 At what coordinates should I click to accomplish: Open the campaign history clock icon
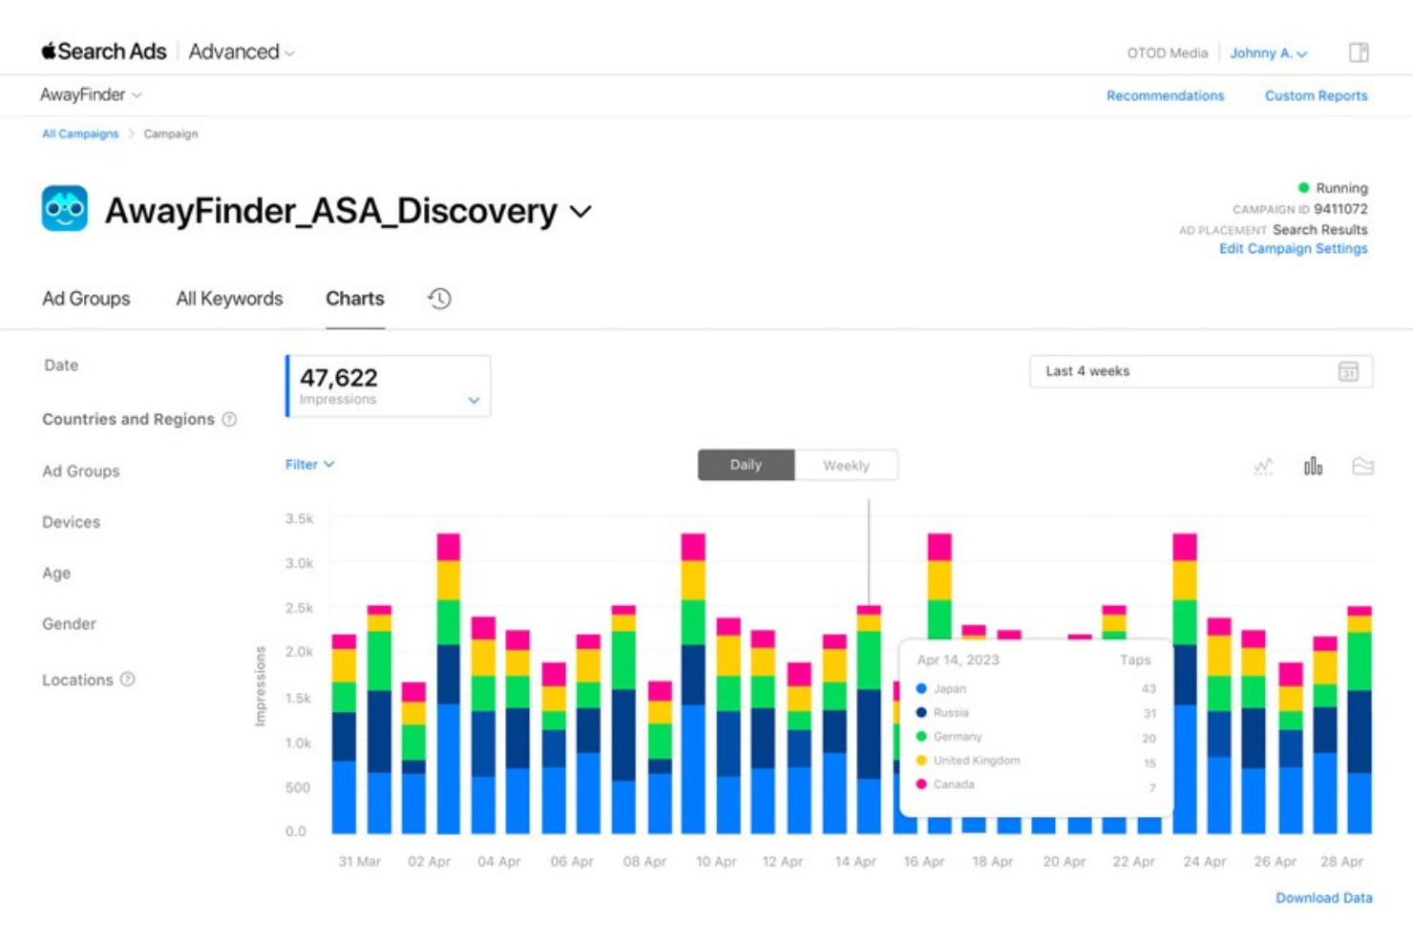[x=439, y=299]
